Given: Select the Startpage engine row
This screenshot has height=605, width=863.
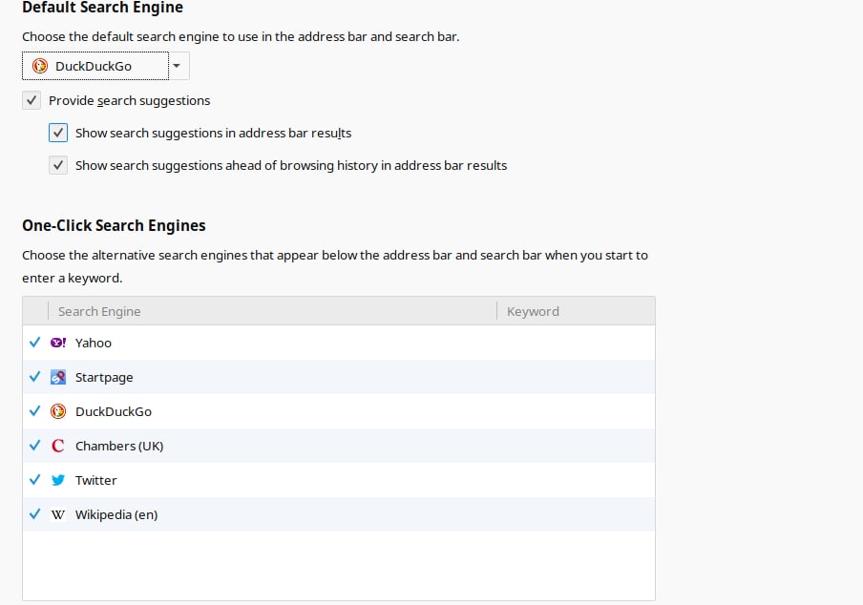Looking at the screenshot, I should (339, 377).
